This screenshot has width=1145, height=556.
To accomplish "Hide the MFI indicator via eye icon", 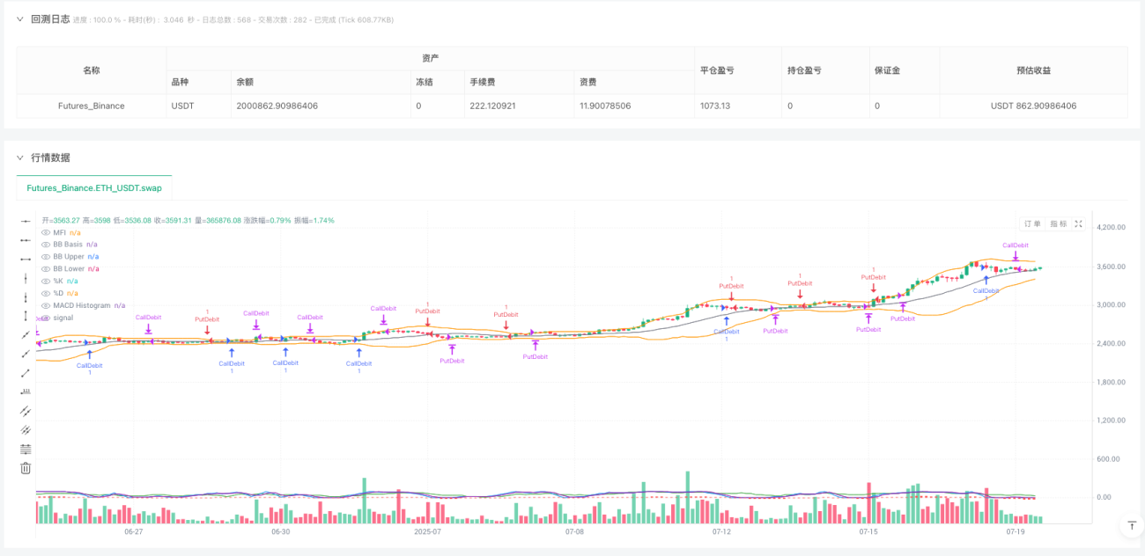I will point(46,232).
